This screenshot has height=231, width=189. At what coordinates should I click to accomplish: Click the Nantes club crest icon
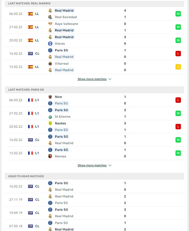(x=50, y=123)
